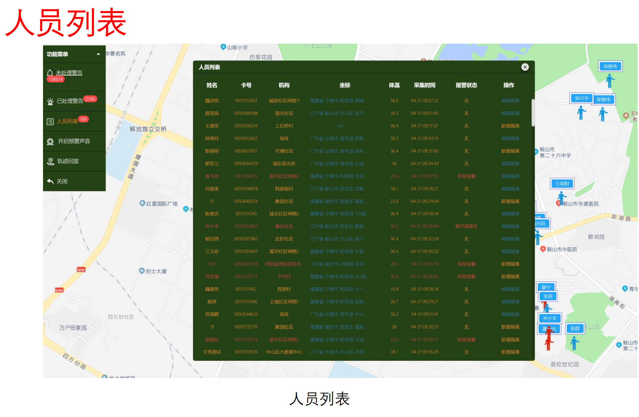Screen dimensions: 639x417
Task: Click 编辑隔离 for 黎若江
Action: point(510,164)
